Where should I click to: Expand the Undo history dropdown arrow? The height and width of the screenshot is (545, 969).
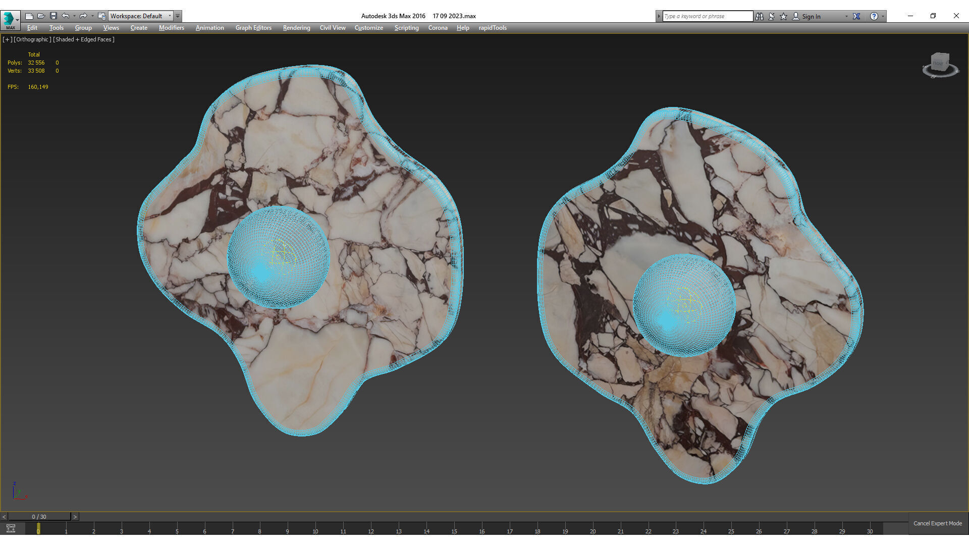coord(74,16)
